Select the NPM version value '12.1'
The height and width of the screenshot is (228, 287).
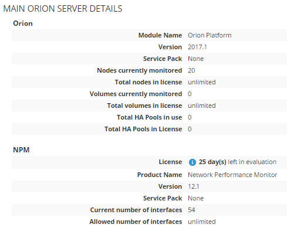(x=193, y=186)
